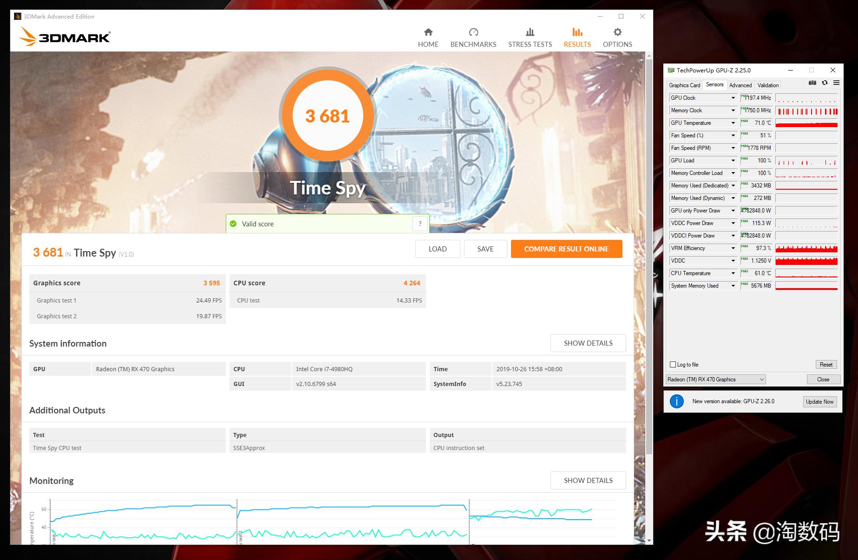This screenshot has width=858, height=560.
Task: Enable the Log to file checkbox
Action: (672, 364)
